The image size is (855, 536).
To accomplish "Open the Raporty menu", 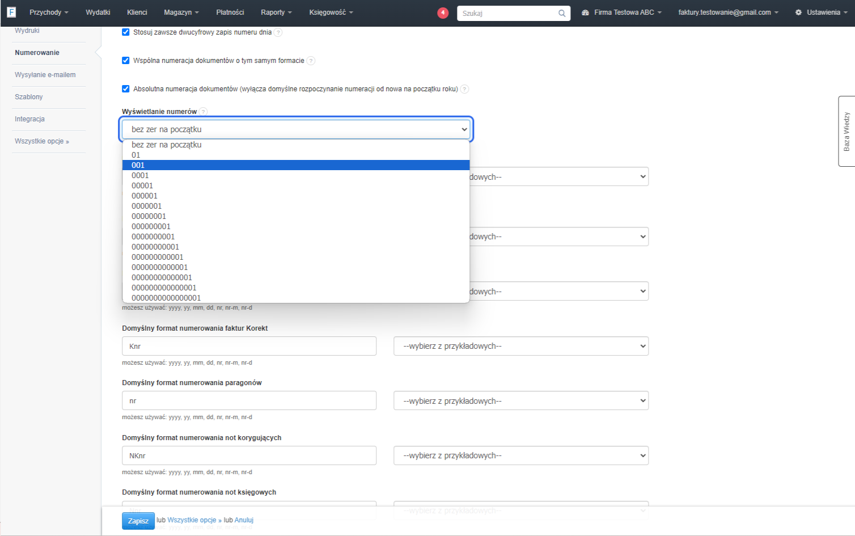I will [276, 12].
